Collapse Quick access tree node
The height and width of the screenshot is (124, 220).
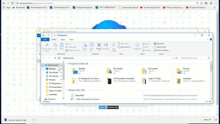pyautogui.click(x=43, y=65)
